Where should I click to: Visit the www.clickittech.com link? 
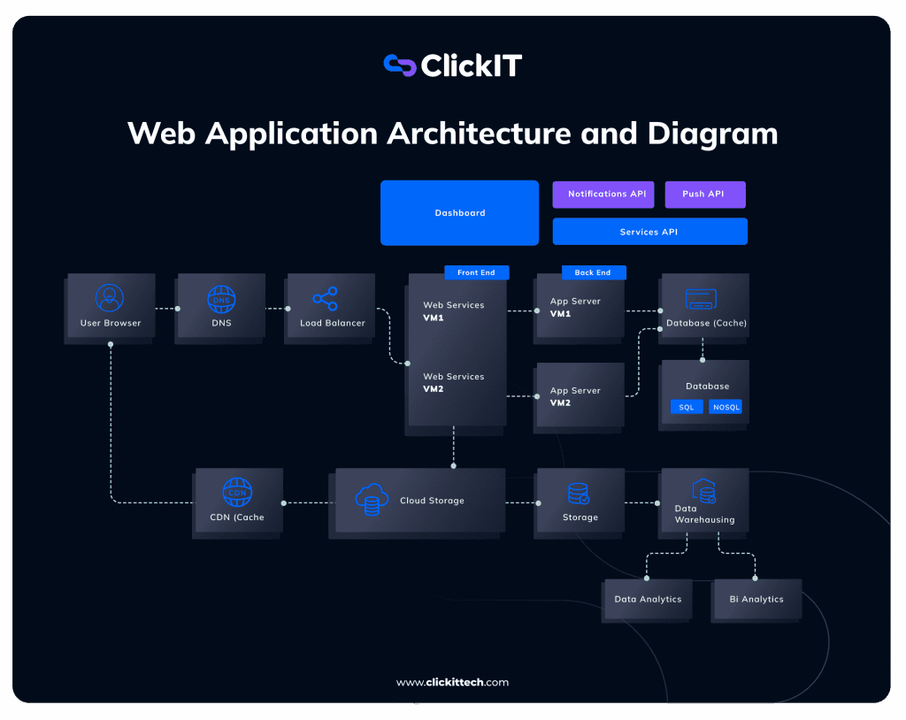tap(452, 682)
